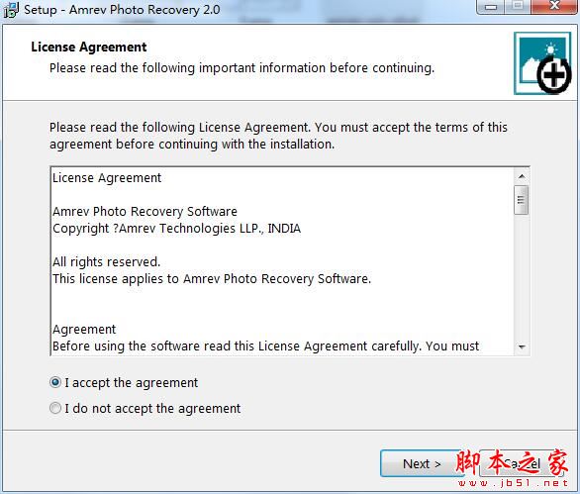Screen dimensions: 580x494
Task: Click the license text scroll up arrow
Action: click(522, 176)
